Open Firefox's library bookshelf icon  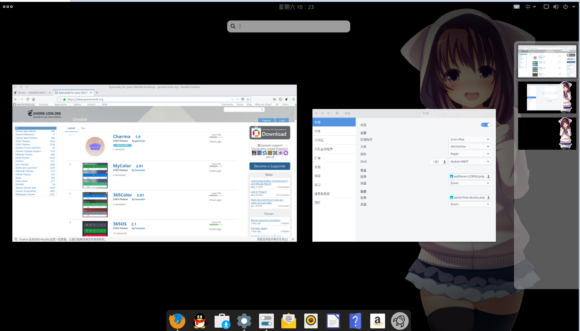point(275,99)
